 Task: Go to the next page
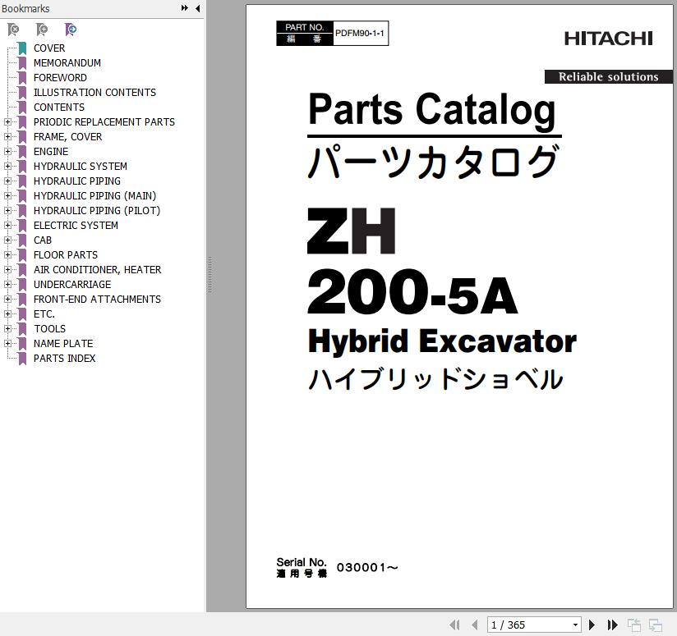592,625
